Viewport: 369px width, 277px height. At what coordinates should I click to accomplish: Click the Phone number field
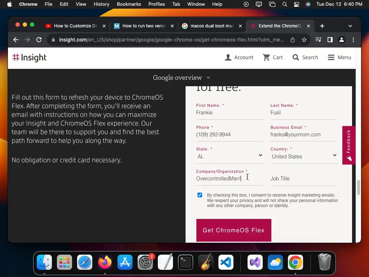230,135
